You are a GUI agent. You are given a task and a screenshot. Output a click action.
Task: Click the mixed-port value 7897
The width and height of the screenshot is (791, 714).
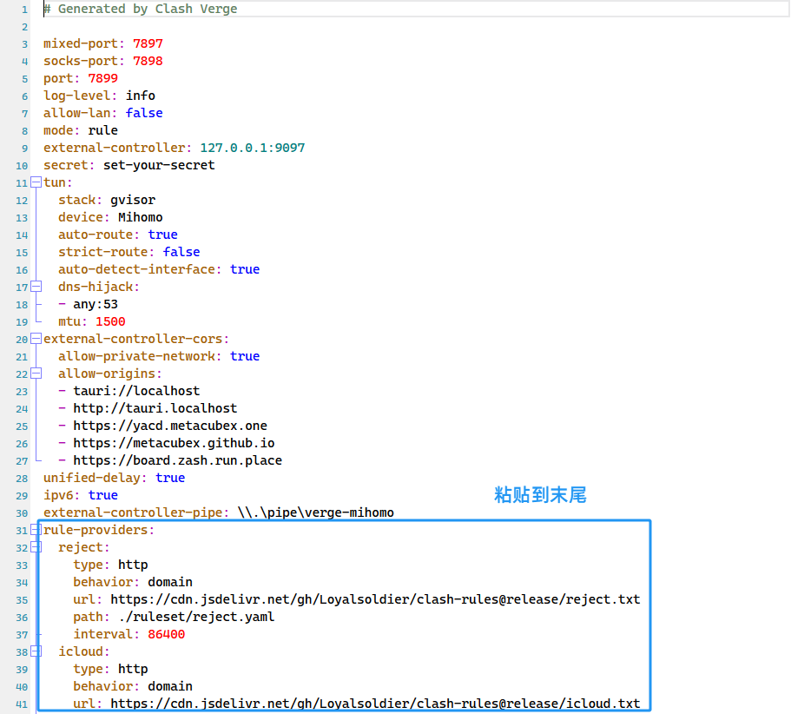pos(148,43)
